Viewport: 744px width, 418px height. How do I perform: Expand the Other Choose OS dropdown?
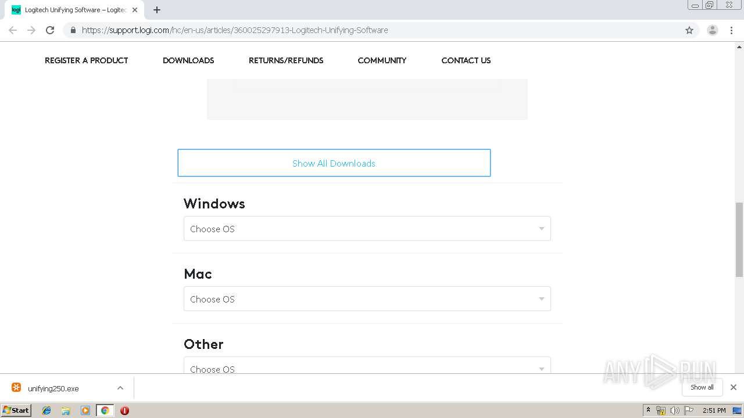tap(367, 366)
